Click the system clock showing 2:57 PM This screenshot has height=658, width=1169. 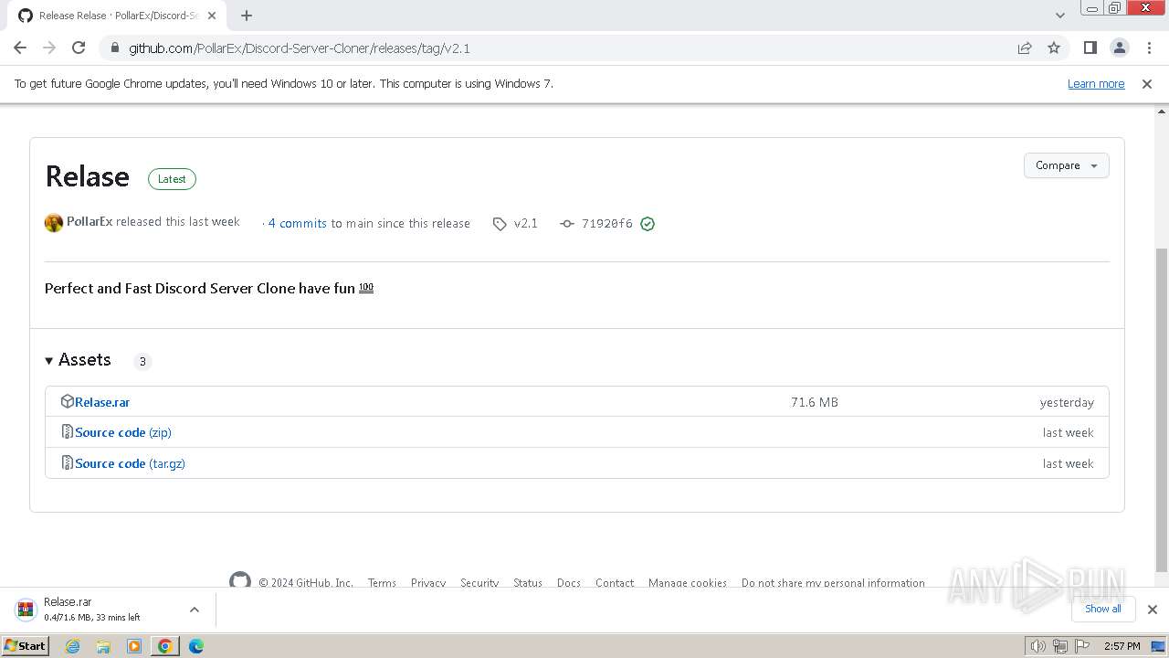[1122, 646]
